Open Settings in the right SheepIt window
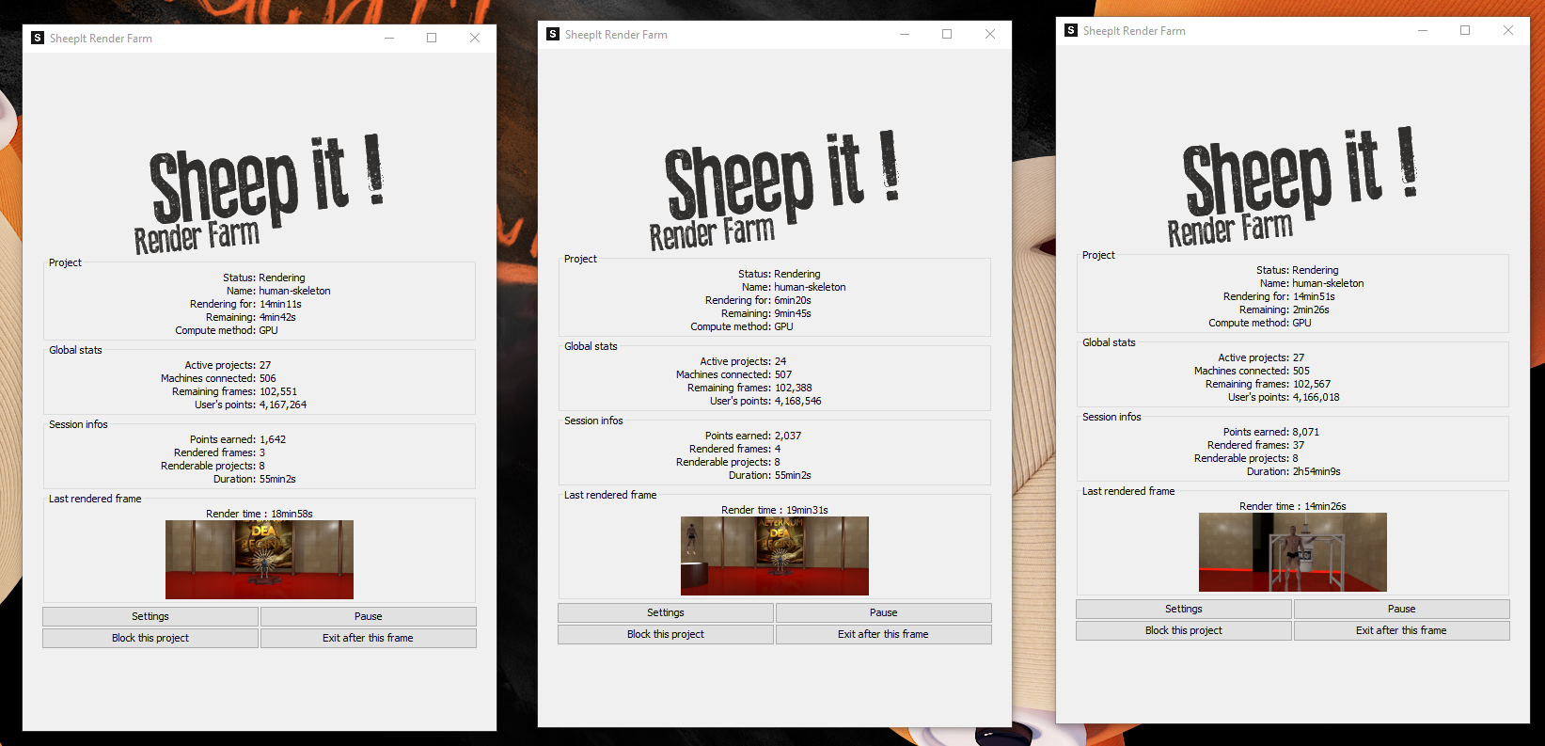The height and width of the screenshot is (746, 1545). [x=1184, y=609]
